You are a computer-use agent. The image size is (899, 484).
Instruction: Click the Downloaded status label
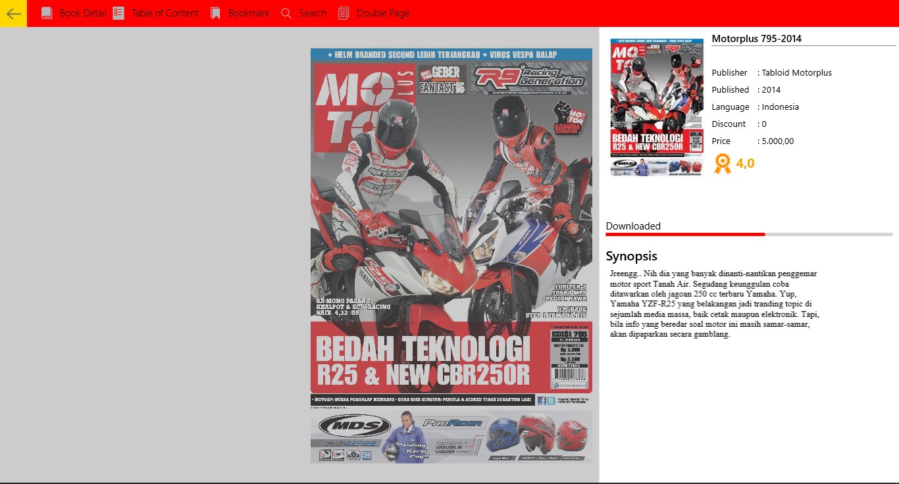tap(633, 226)
